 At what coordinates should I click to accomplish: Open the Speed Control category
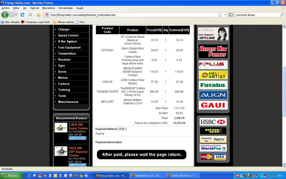68,35
